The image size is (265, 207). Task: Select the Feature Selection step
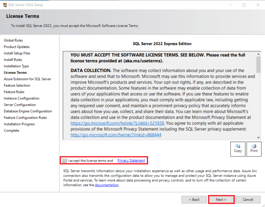[17, 85]
